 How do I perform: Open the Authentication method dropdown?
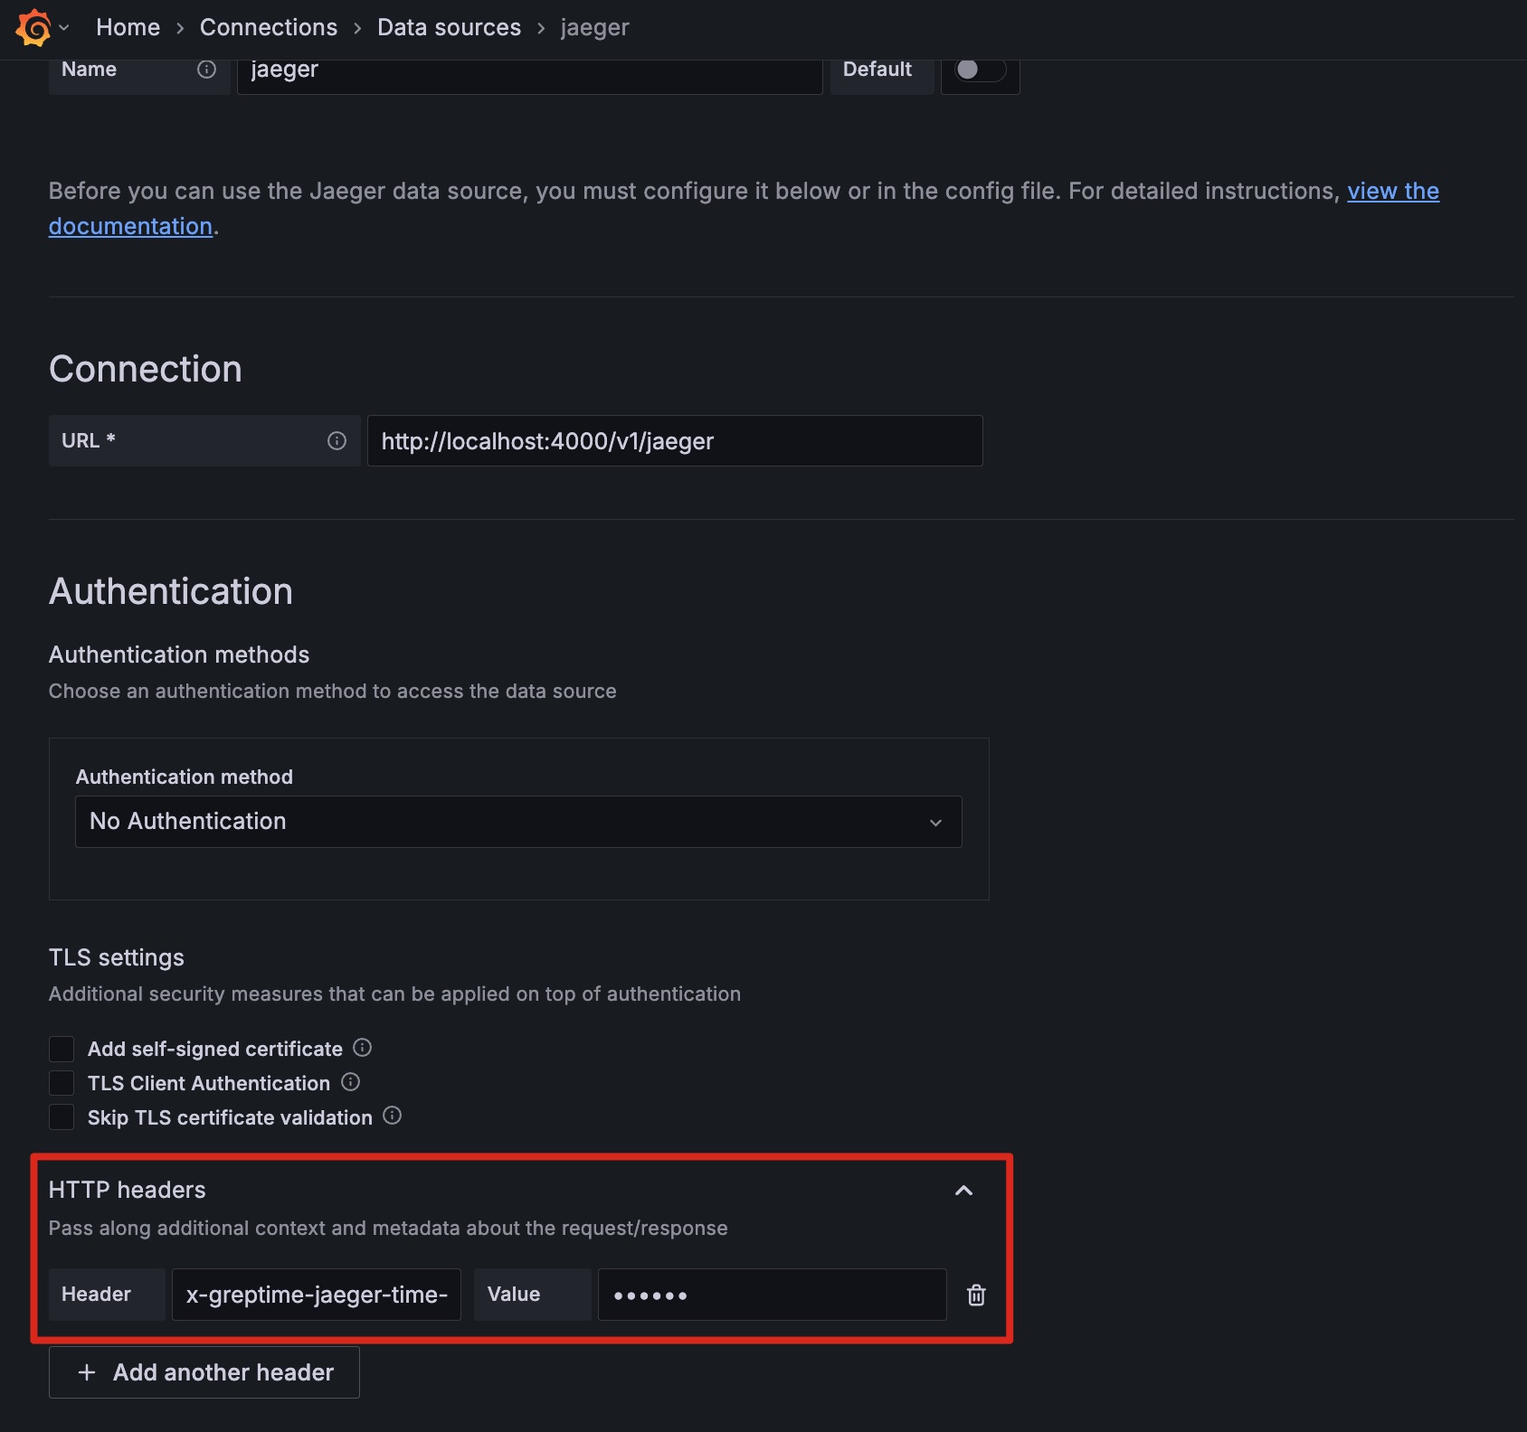coord(518,822)
